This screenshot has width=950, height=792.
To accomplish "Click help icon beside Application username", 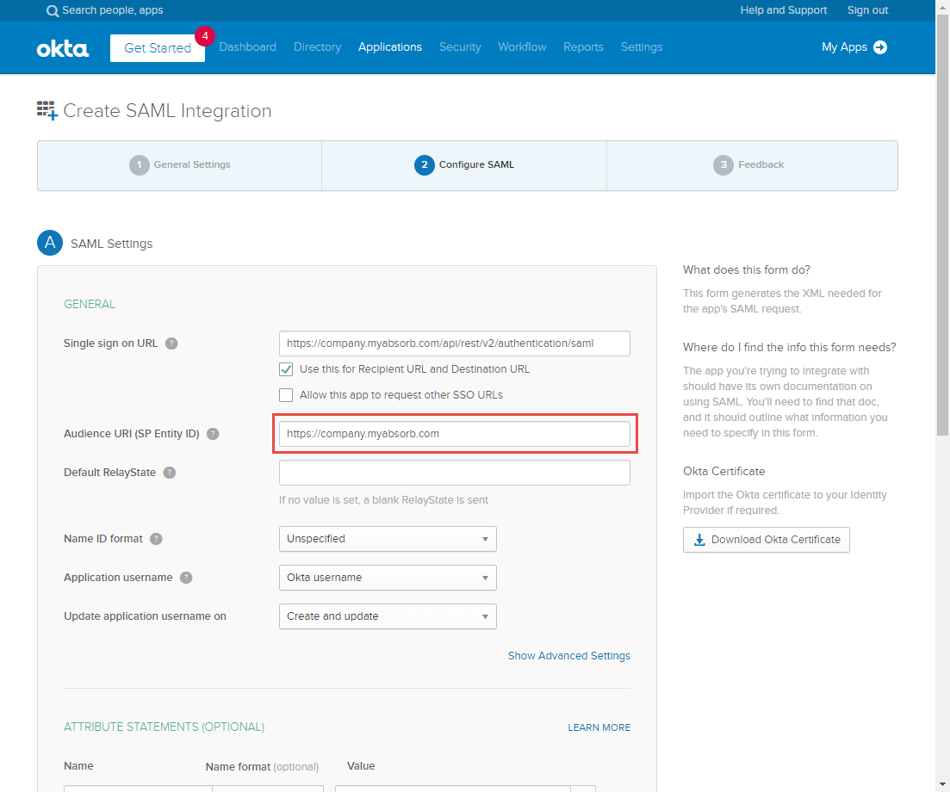I will coord(186,578).
